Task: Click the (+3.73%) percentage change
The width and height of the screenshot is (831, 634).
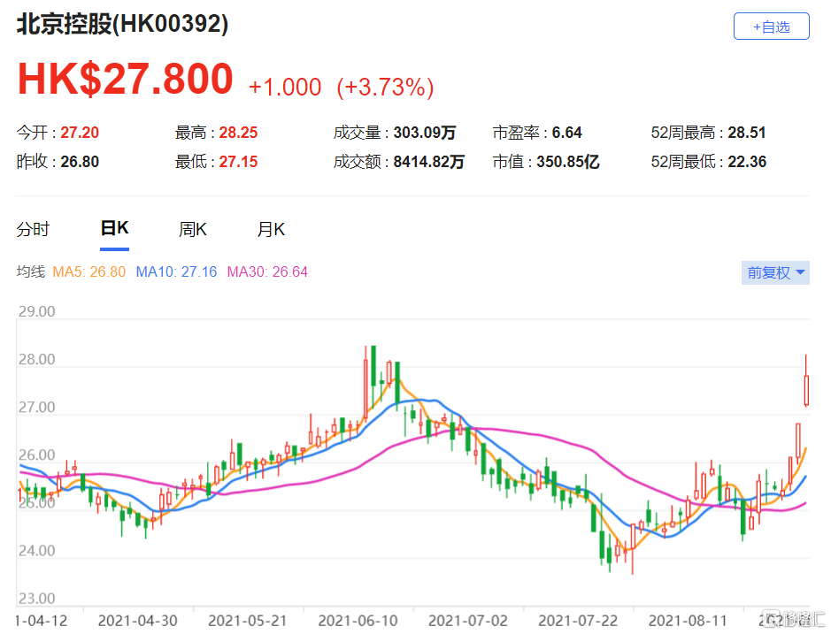Action: [385, 88]
